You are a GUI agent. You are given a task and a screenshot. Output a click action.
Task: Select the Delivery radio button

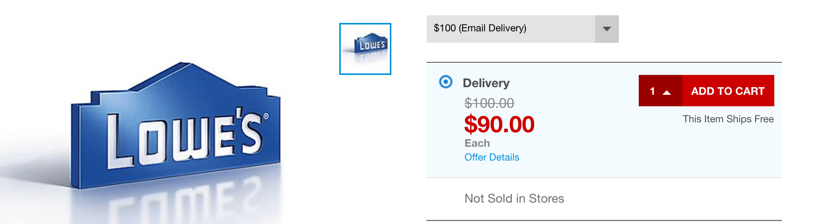(x=446, y=82)
